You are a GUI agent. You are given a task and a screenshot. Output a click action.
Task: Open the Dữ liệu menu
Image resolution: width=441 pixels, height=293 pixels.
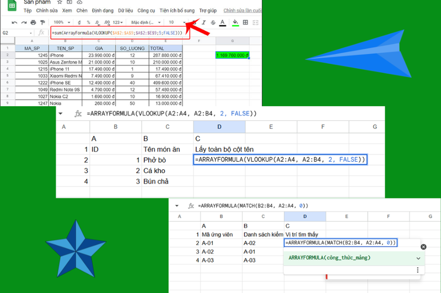point(126,10)
